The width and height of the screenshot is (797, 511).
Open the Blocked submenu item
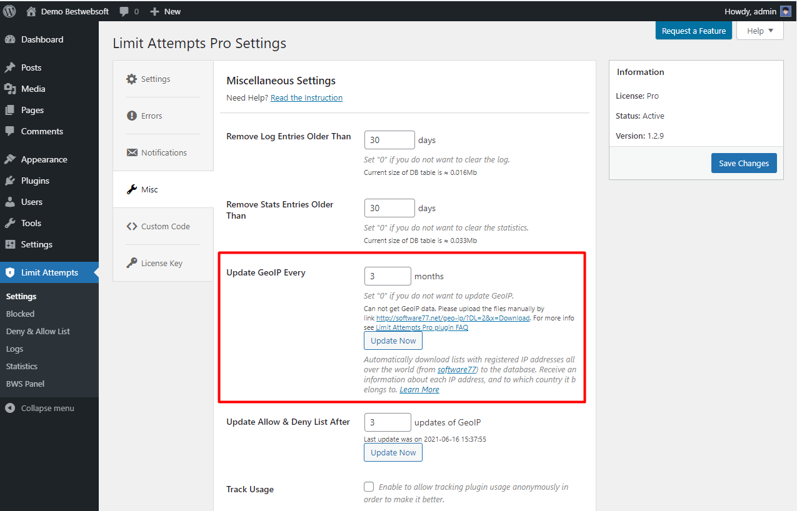click(x=20, y=314)
